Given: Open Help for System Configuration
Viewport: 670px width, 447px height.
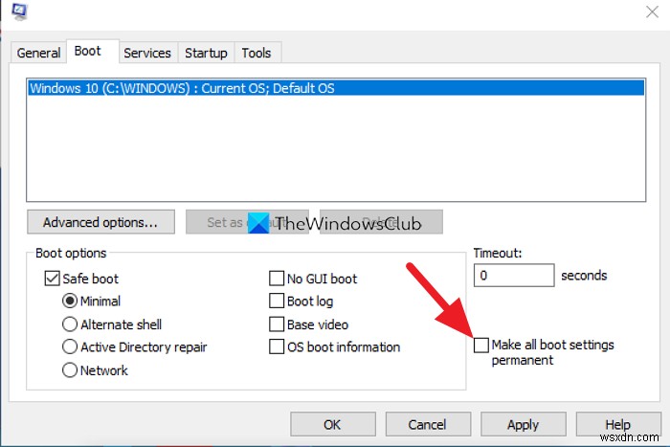Looking at the screenshot, I should (x=618, y=424).
